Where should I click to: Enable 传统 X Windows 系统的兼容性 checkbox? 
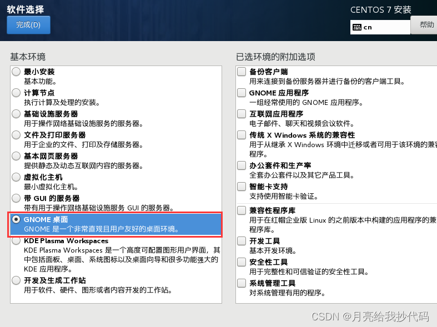pos(242,135)
